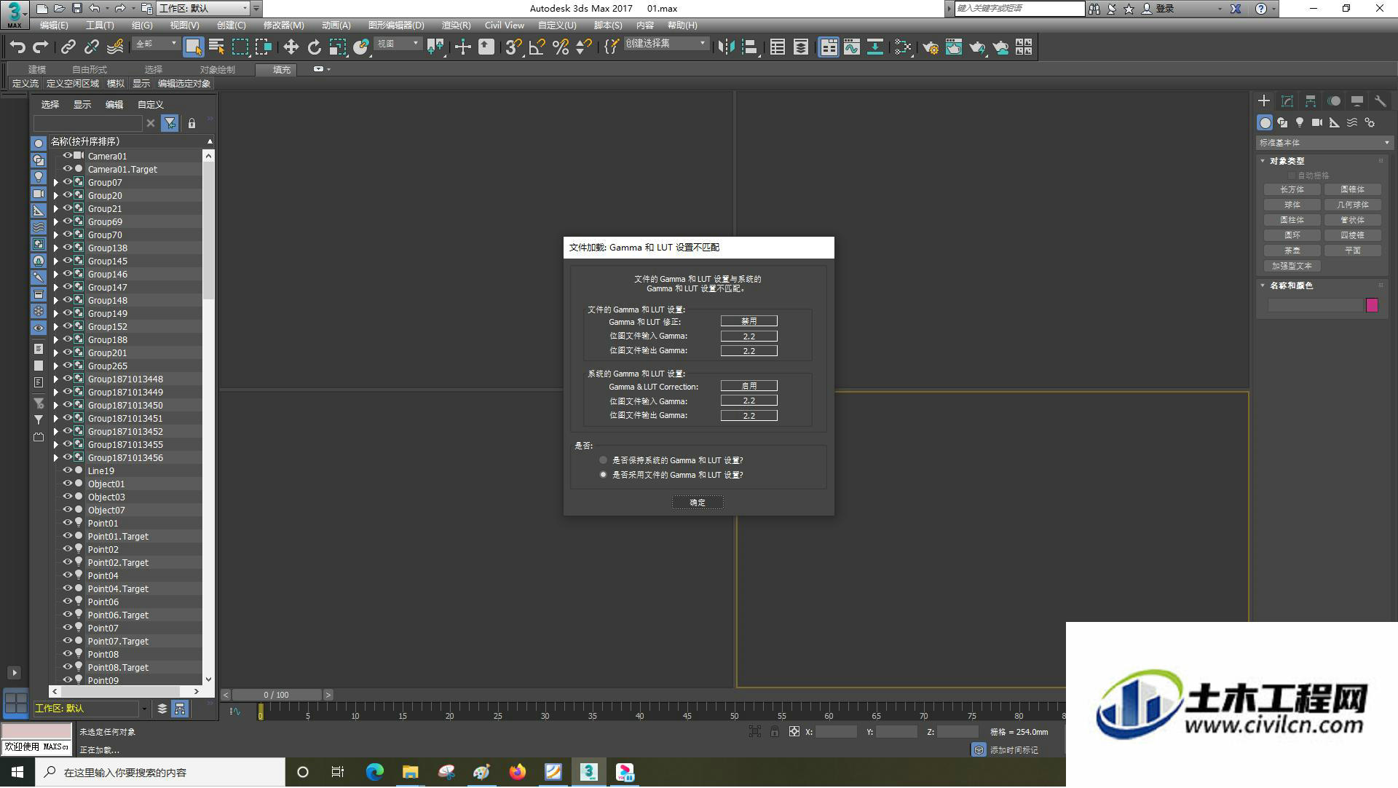Open the 修改器(M) menu
The width and height of the screenshot is (1398, 788).
(283, 25)
